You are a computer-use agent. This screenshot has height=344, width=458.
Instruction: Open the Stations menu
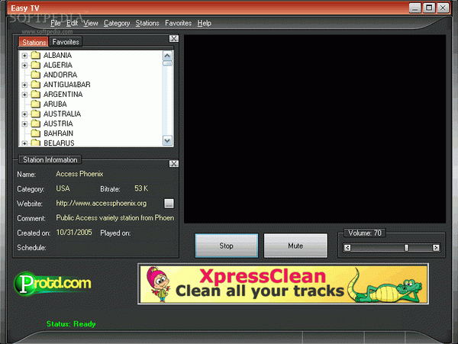click(147, 23)
